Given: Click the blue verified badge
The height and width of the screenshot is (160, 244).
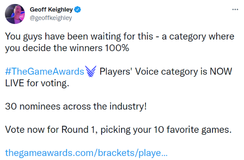Looking at the screenshot, I should pyautogui.click(x=77, y=10).
